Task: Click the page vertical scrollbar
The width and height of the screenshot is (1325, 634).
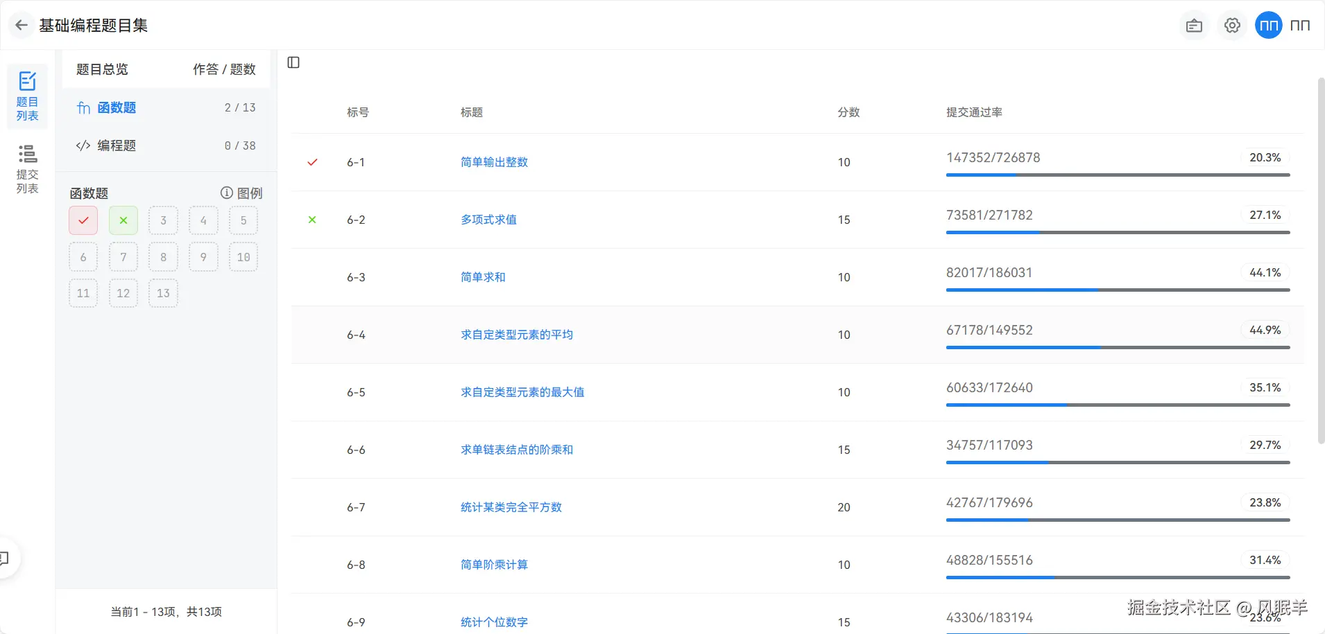Action: [1321, 261]
